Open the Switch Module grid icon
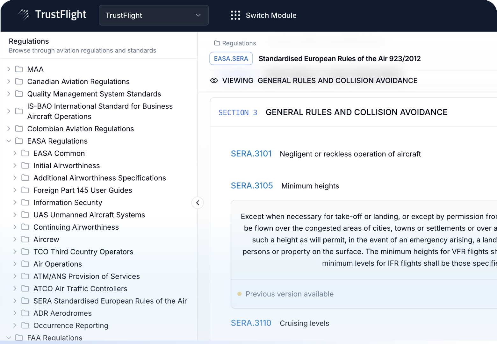The height and width of the screenshot is (344, 497). pos(235,15)
